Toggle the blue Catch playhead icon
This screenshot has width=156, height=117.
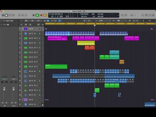click(x=59, y=21)
